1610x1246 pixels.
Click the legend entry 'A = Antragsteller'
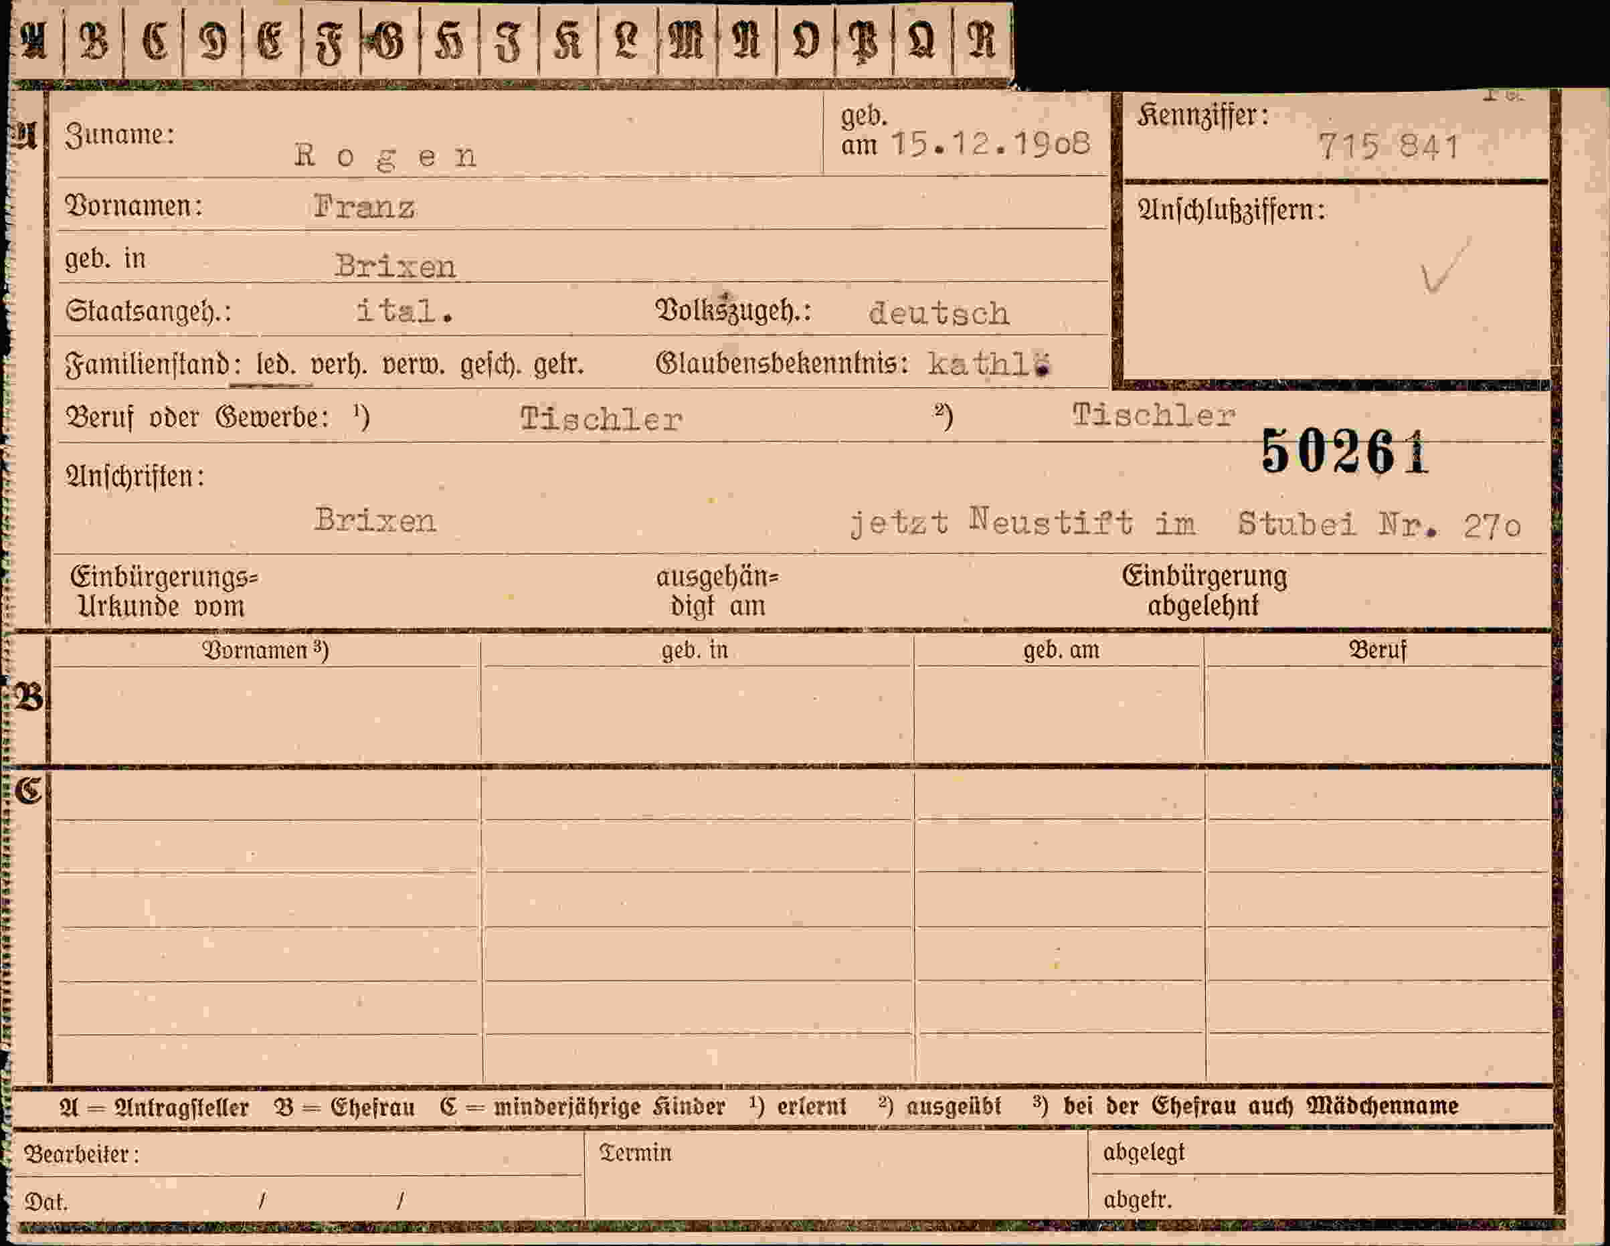(153, 1107)
